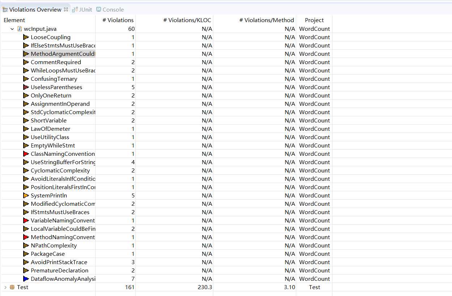Viewport: 452px width, 296px height.
Task: Click the LooseCoupling priority flag icon
Action: [x=26, y=37]
